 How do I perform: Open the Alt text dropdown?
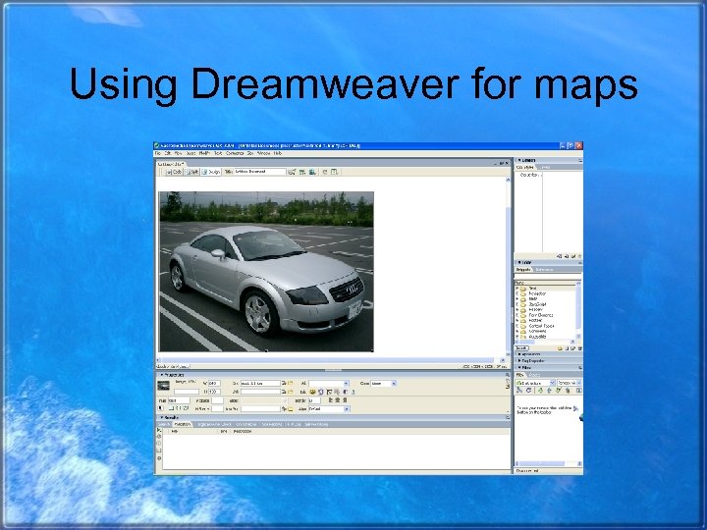point(346,384)
